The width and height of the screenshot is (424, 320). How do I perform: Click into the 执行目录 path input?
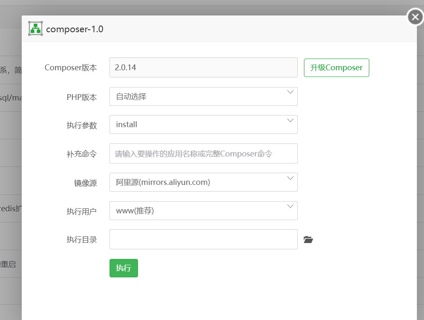(203, 239)
